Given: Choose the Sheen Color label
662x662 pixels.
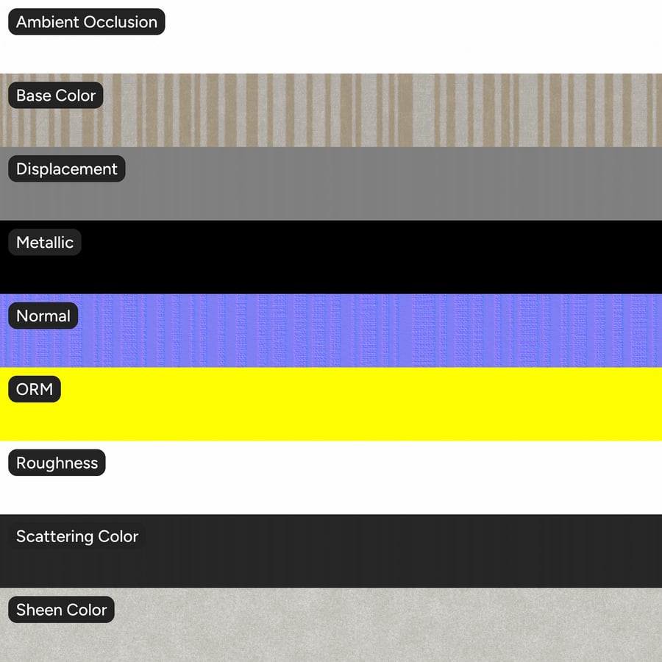Looking at the screenshot, I should point(61,610).
